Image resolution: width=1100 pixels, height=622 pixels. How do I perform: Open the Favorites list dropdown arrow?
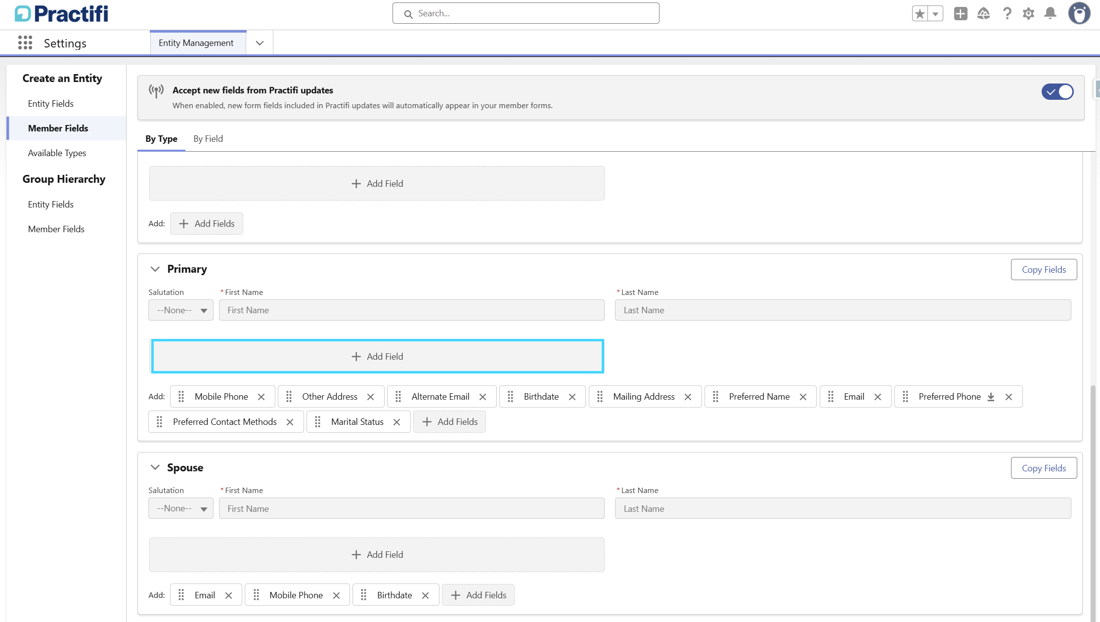click(935, 14)
